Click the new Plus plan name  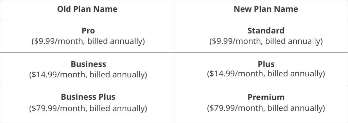[x=266, y=64]
